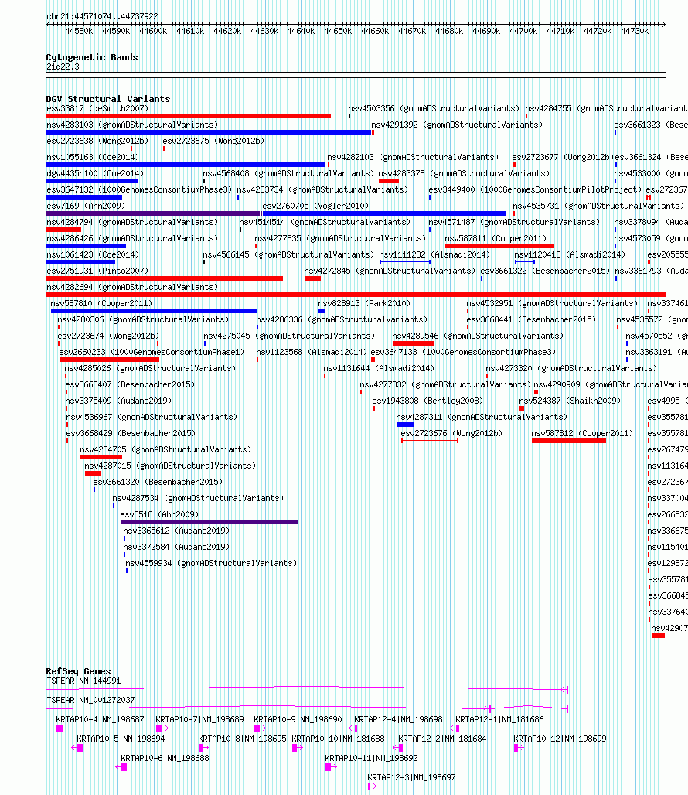
Task: Click nsv4503356 variant label
Action: click(x=434, y=108)
